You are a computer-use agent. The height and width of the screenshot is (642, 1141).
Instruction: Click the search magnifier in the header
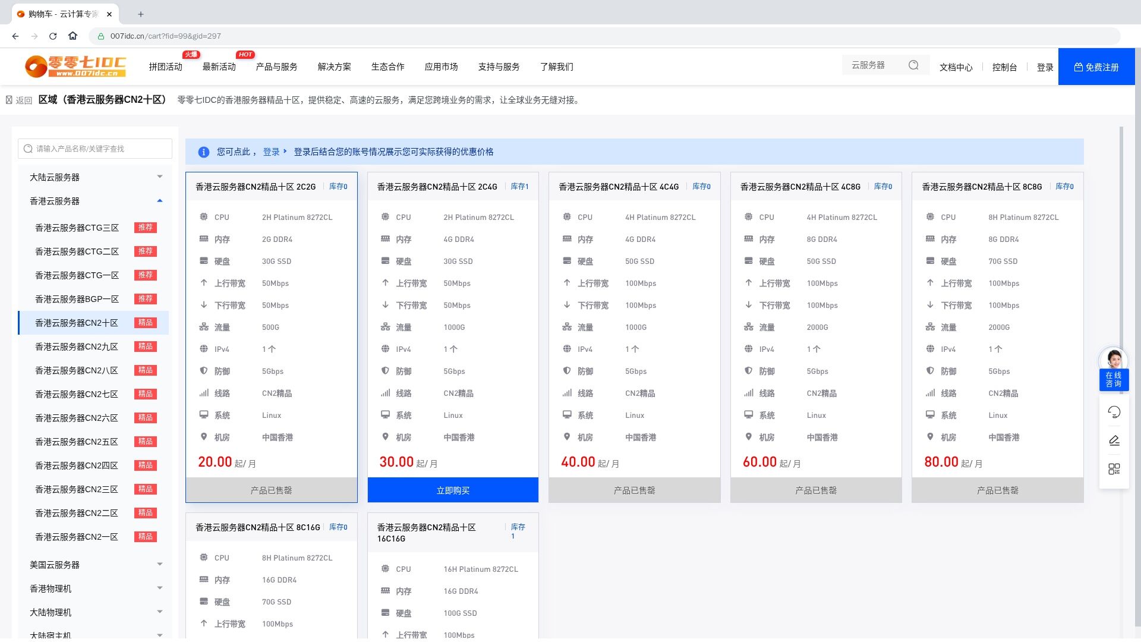point(913,65)
